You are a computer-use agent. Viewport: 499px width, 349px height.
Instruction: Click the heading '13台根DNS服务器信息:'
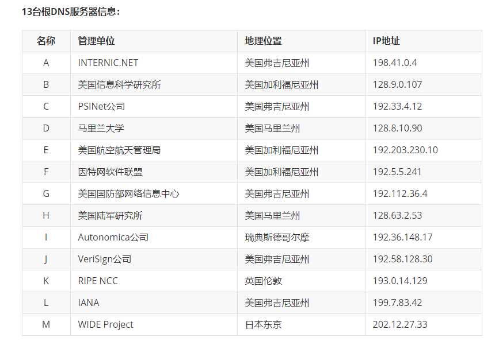pos(71,11)
